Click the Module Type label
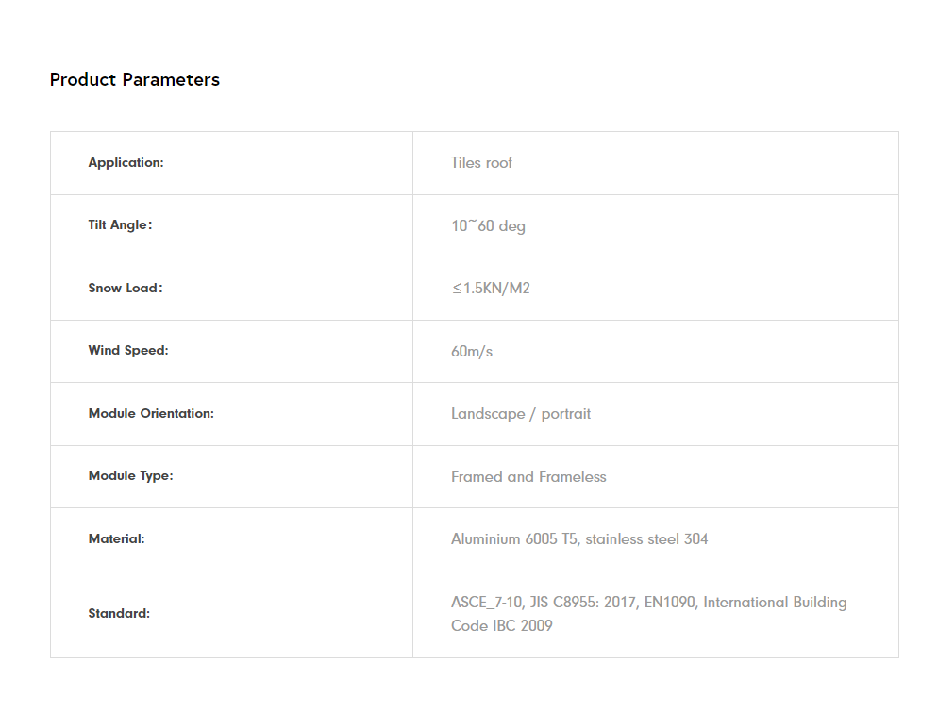 pos(130,476)
